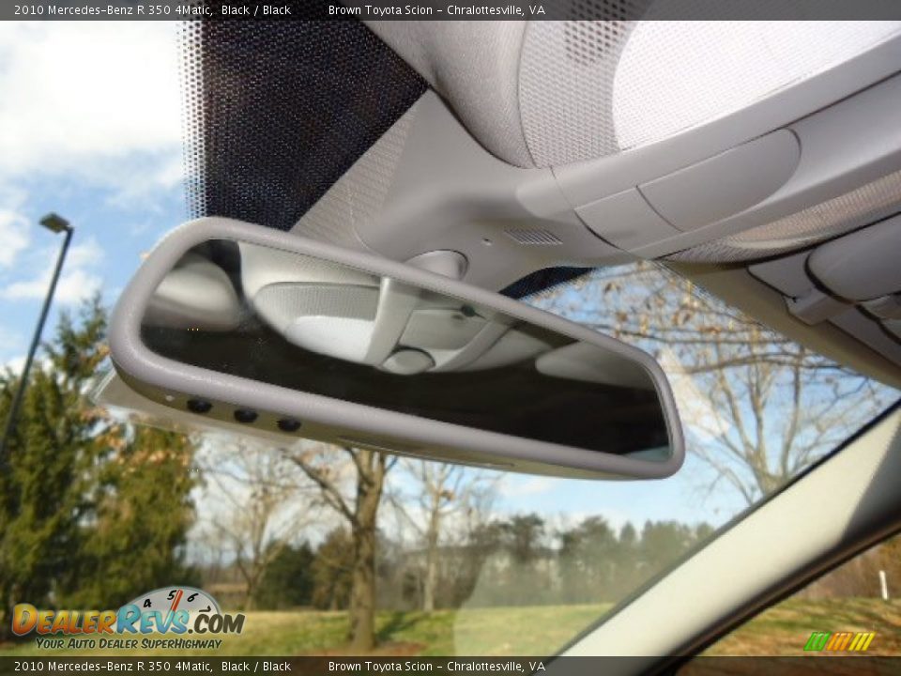Click the 'Black / Black' text in the top caption

(256, 9)
